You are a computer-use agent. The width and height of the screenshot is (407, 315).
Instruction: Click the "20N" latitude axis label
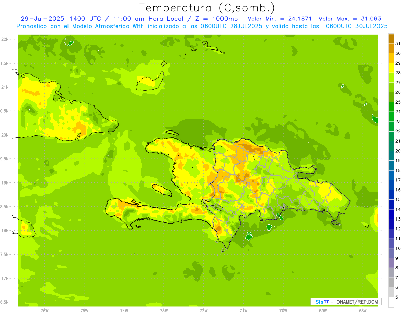(5, 135)
